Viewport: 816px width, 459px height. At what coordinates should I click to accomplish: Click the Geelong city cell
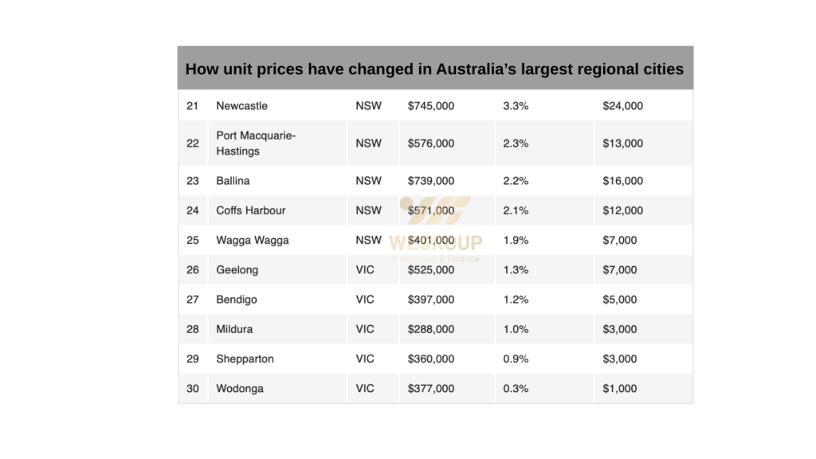pyautogui.click(x=237, y=270)
